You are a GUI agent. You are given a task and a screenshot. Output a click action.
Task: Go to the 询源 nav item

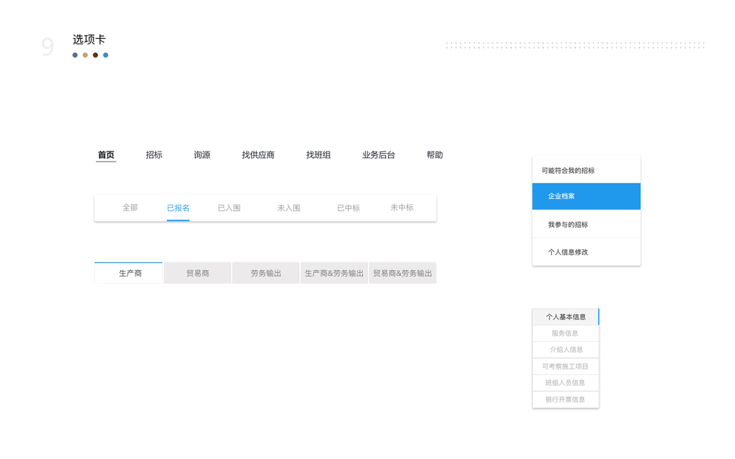coord(202,155)
